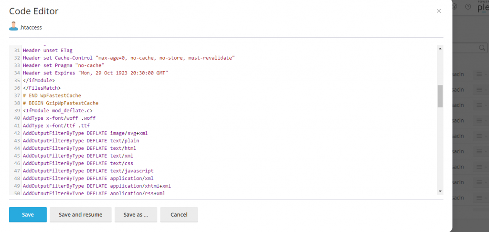
Task: Click the editor vertical scrollbar thumb
Action: coord(440,96)
